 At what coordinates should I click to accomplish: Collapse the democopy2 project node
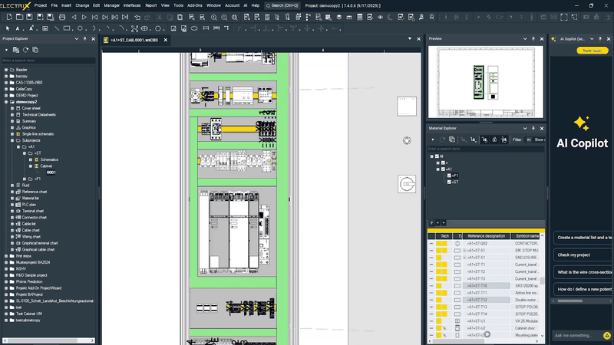pos(5,102)
